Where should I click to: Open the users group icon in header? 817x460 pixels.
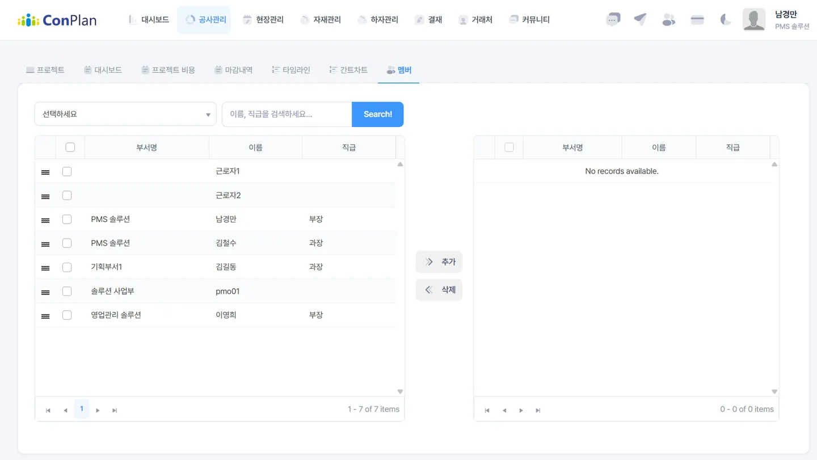(669, 19)
